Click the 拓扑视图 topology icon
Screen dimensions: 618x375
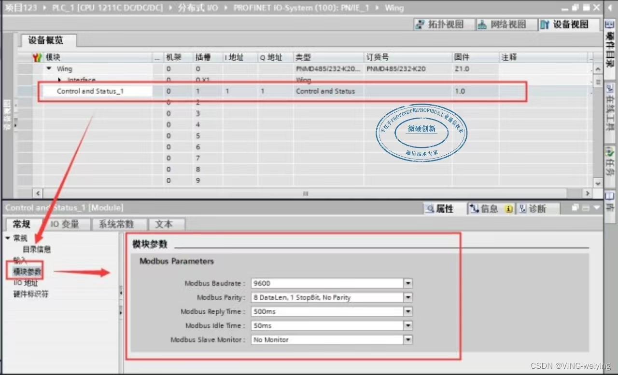(421, 24)
